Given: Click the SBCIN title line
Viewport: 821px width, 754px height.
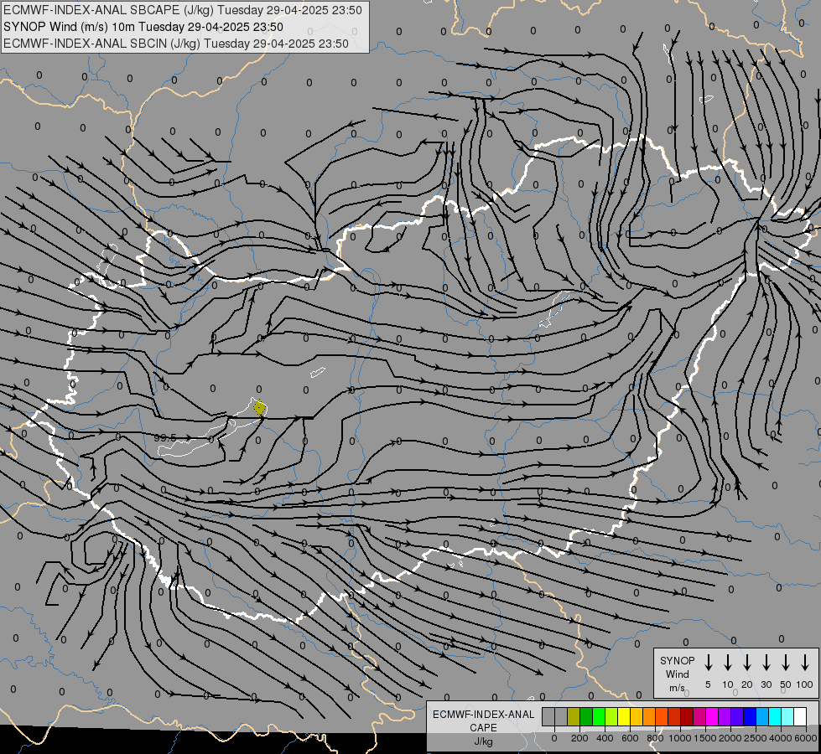Looking at the screenshot, I should click(176, 44).
